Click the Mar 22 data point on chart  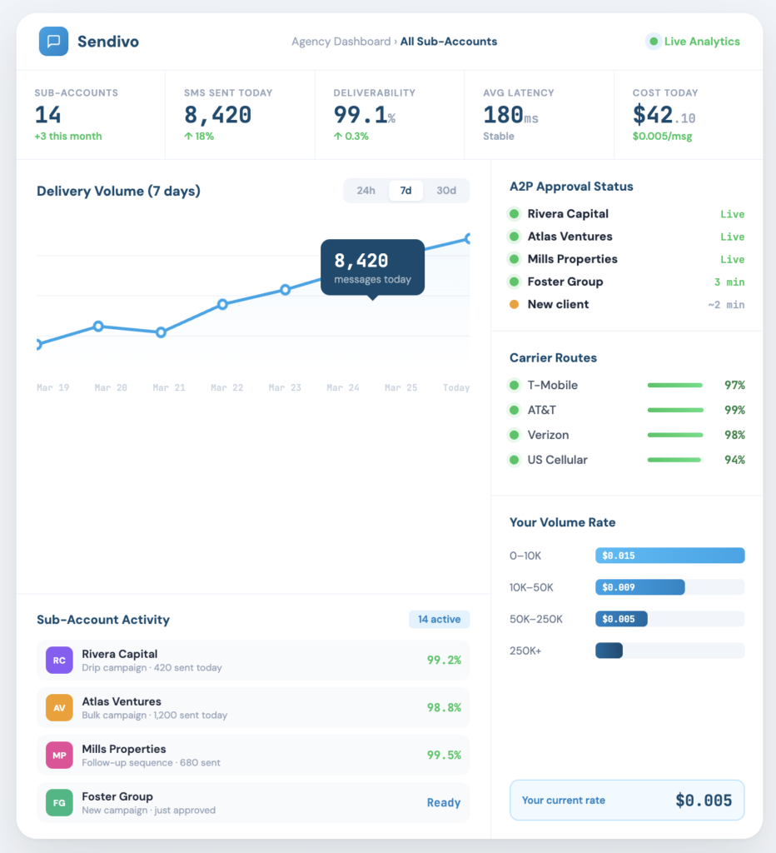[222, 304]
